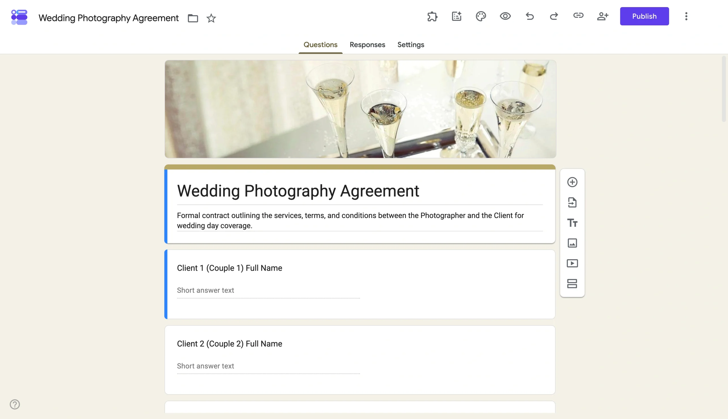Open the Settings tab
This screenshot has height=419, width=728.
coord(411,45)
